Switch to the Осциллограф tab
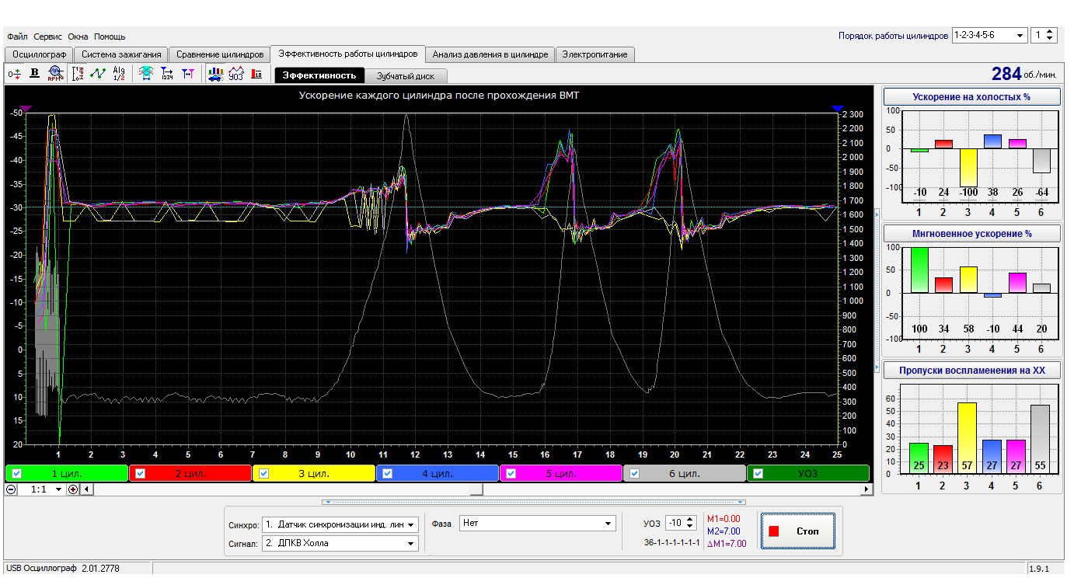Image resolution: width=1074 pixels, height=578 pixels. coord(38,54)
